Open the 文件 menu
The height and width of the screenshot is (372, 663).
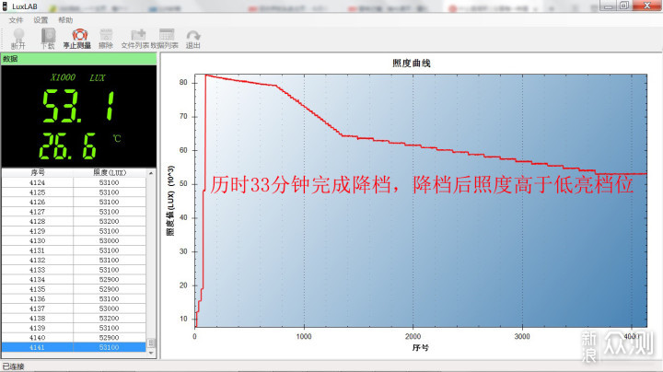tap(16, 20)
